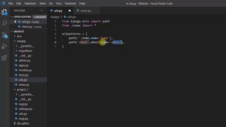Open the File menu
This screenshot has height=127, width=226.
coord(11,4)
